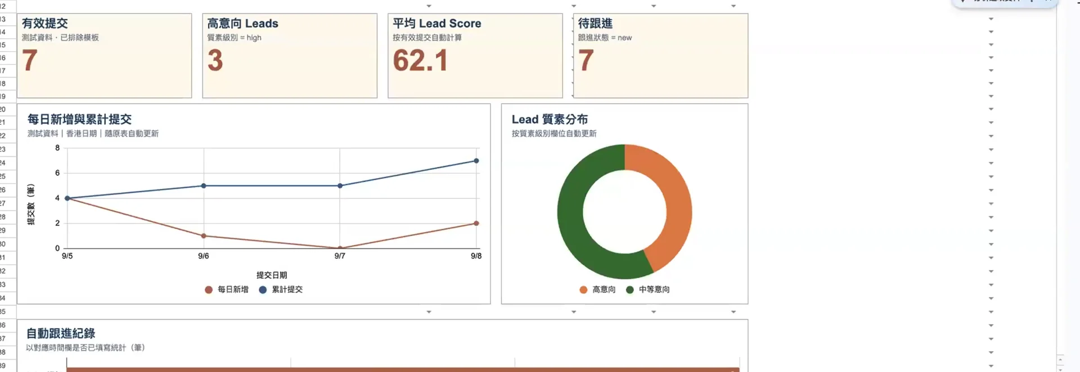Viewport: 1080px width, 372px height.
Task: Click the value 7 in 待跟進 card
Action: click(586, 61)
